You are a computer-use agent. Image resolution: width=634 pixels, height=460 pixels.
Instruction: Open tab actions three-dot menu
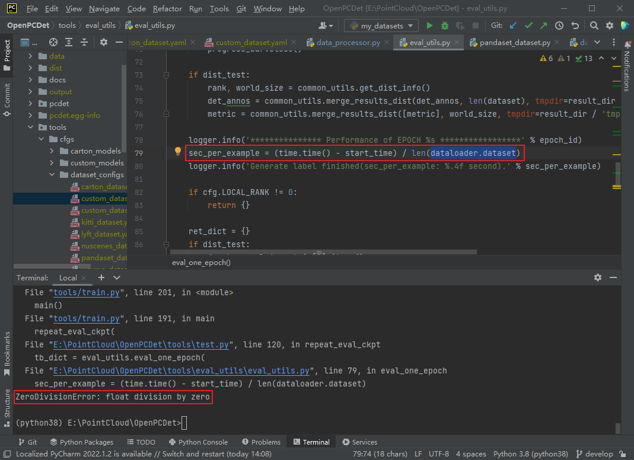614,42
